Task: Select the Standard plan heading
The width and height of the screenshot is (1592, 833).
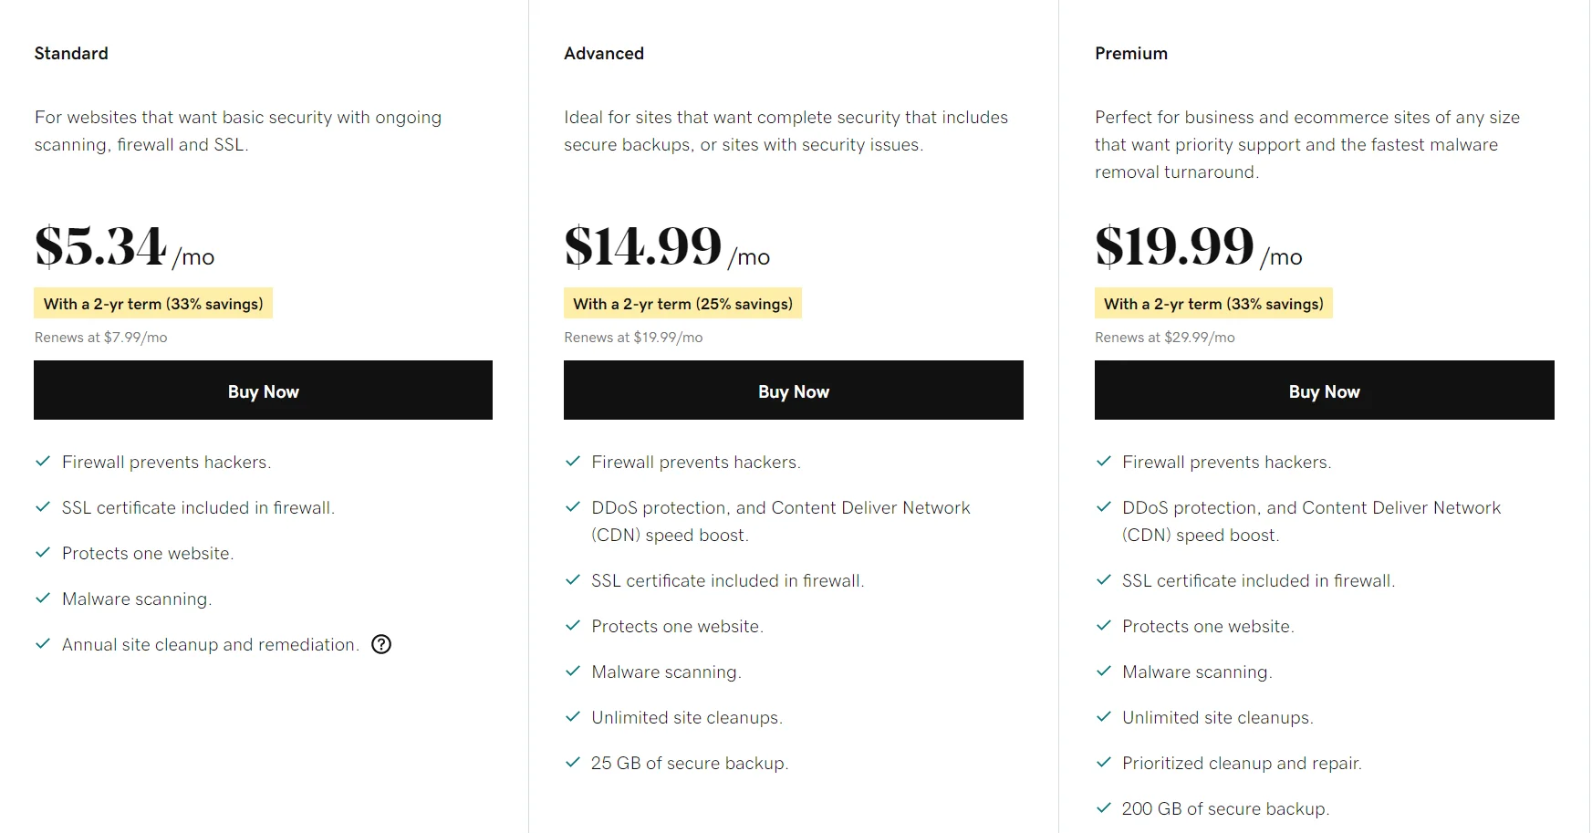Action: click(x=71, y=53)
